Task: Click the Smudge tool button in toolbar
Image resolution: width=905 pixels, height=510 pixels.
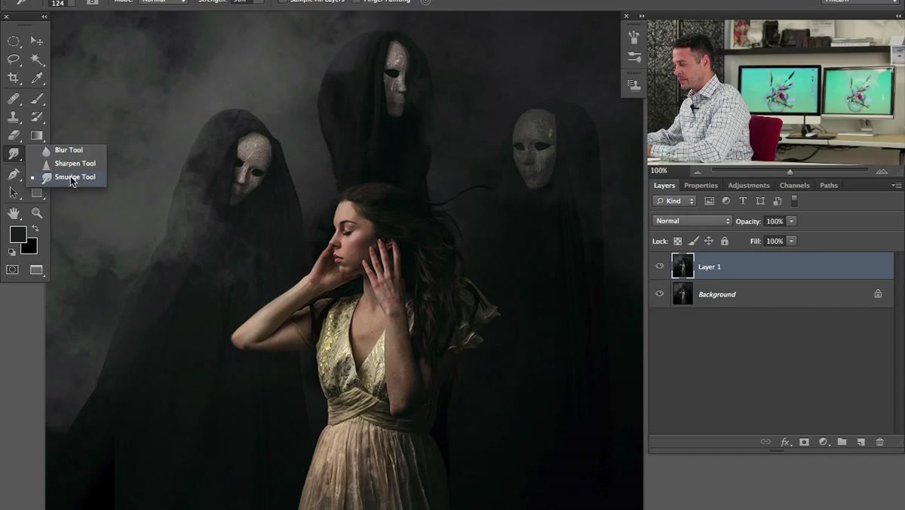Action: click(14, 154)
